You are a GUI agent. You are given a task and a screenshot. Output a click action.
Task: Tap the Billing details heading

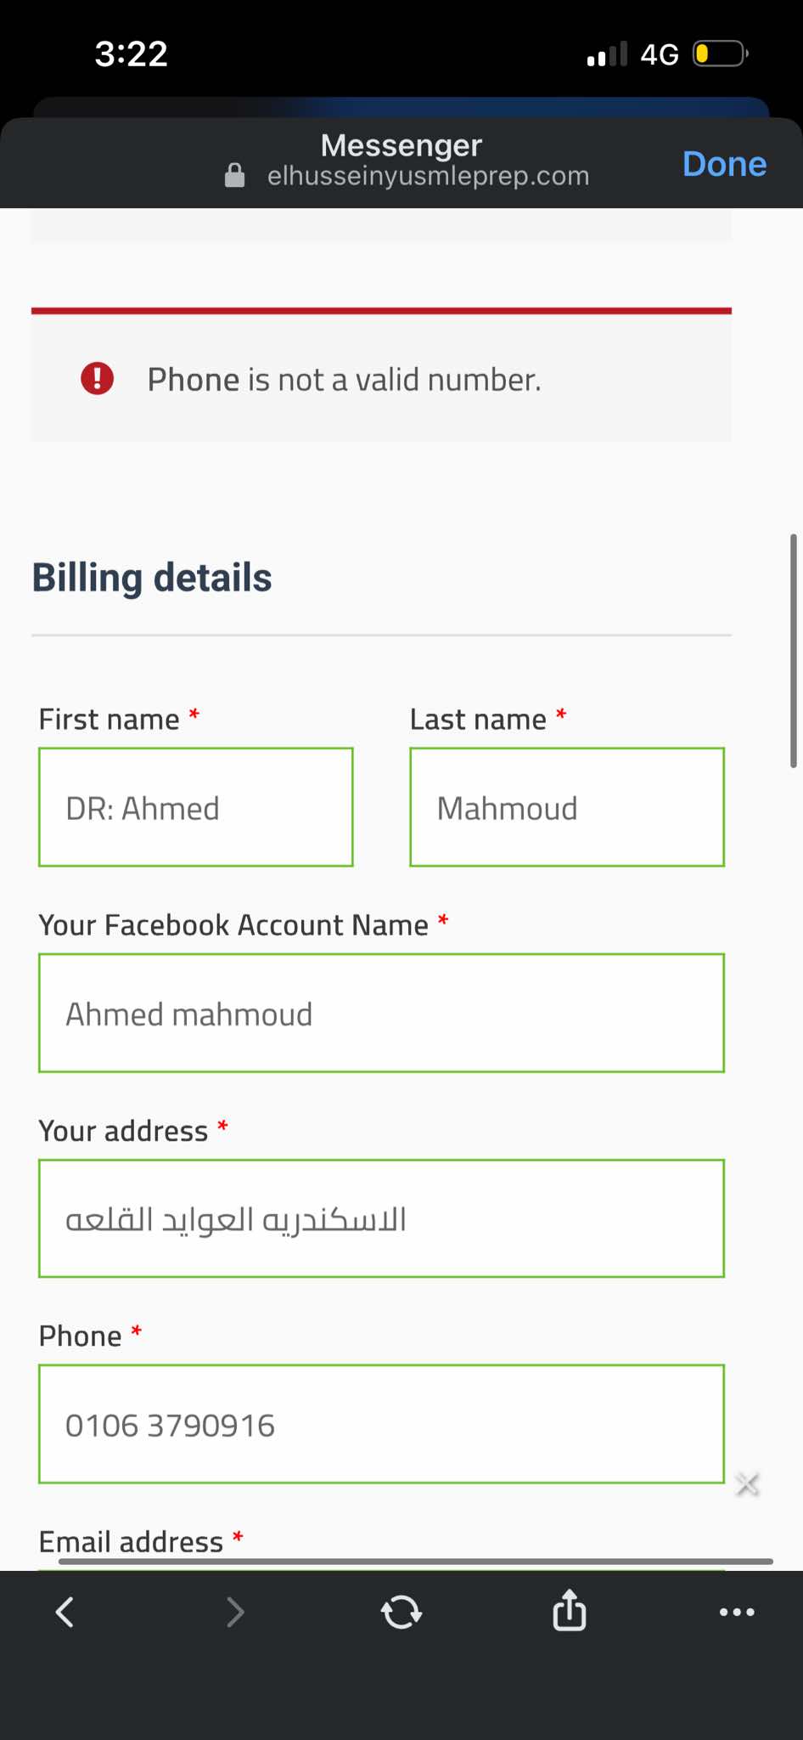(152, 578)
